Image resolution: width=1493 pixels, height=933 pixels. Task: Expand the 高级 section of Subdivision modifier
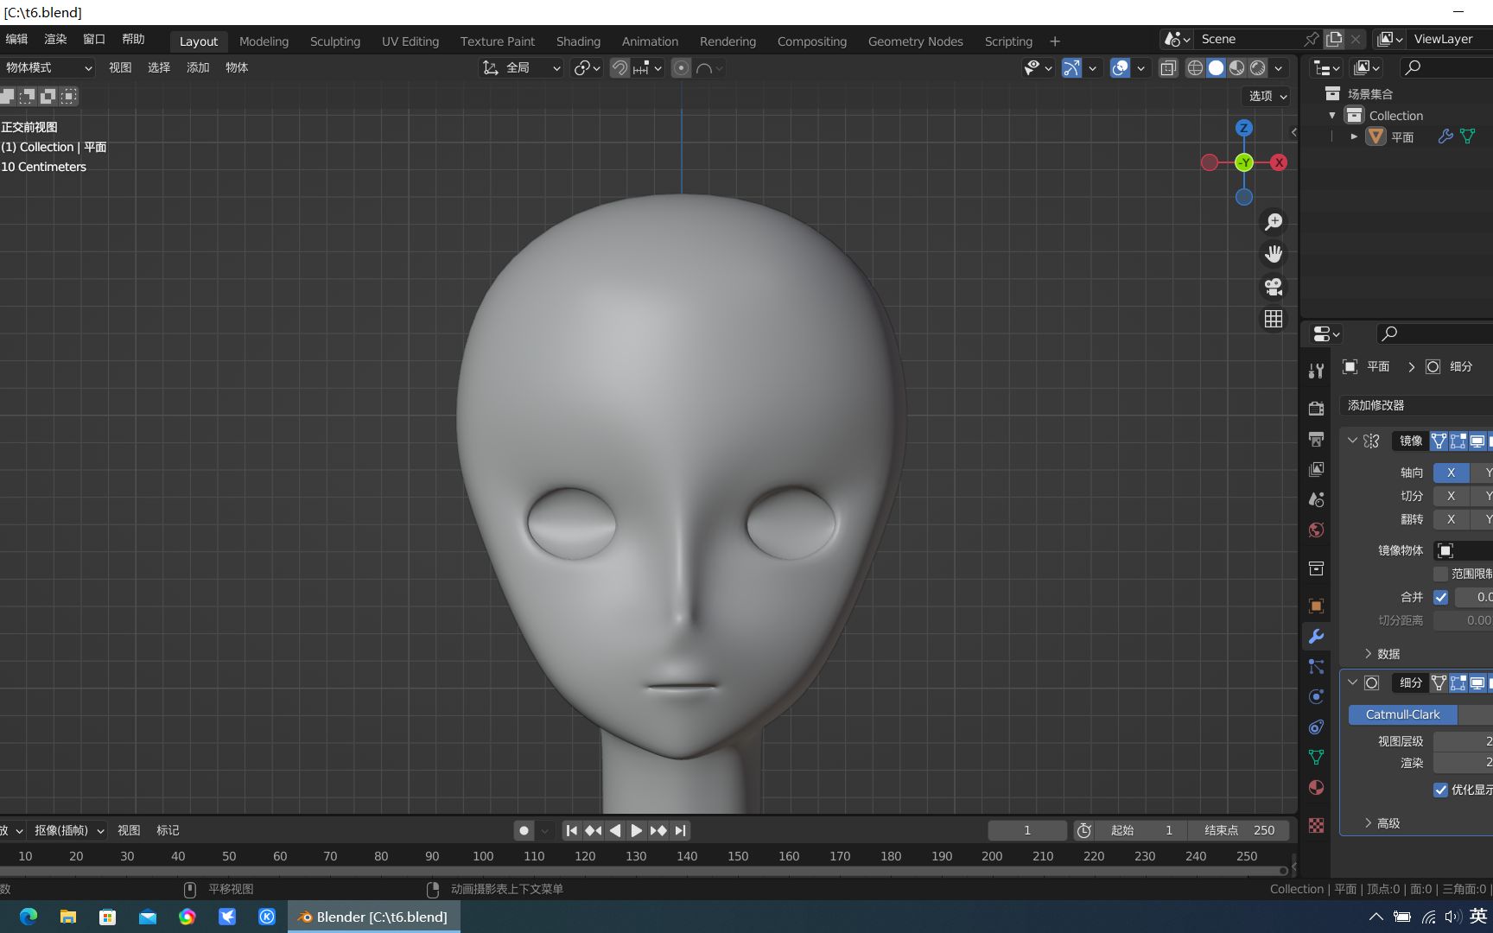click(1387, 823)
